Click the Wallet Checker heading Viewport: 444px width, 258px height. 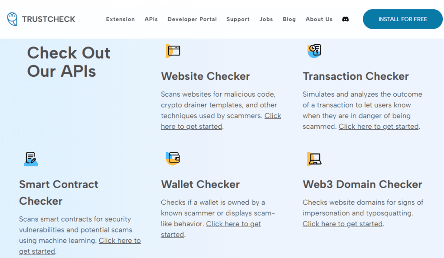coord(200,184)
